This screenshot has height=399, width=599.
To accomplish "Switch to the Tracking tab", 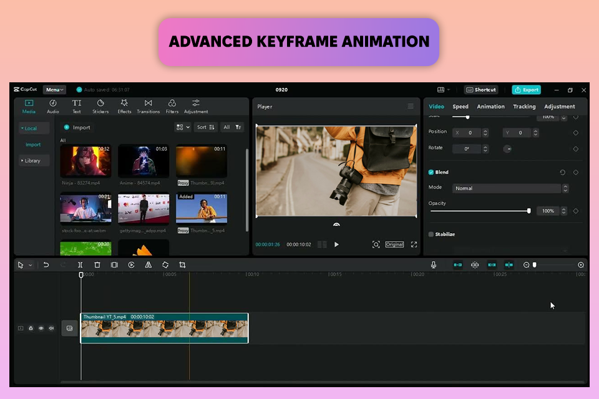I will point(524,107).
